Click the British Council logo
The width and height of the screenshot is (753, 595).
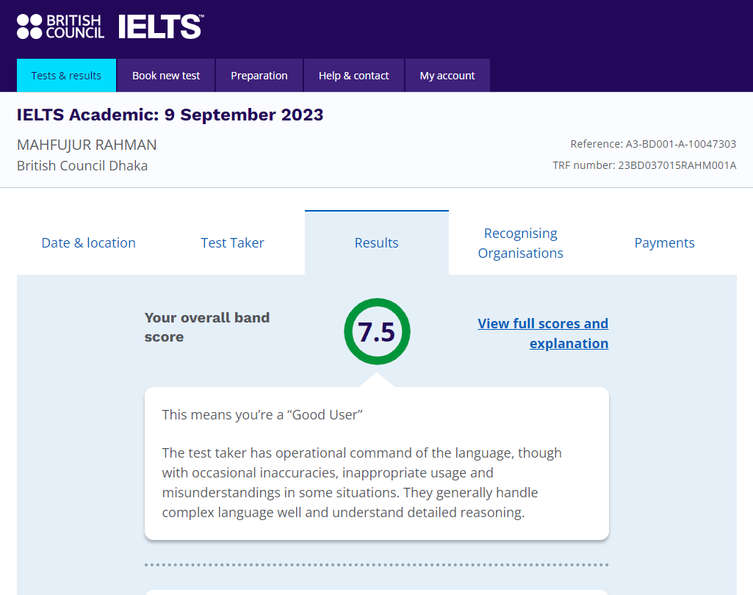60,26
